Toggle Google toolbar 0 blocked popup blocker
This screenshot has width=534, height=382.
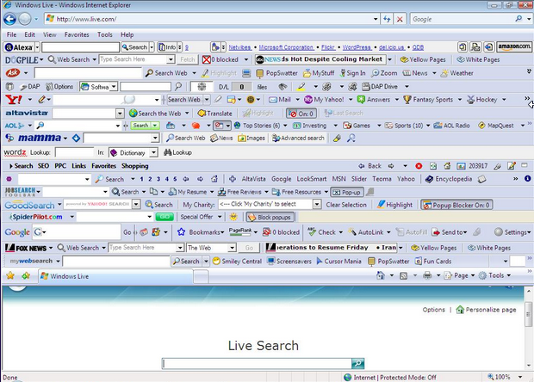[282, 232]
